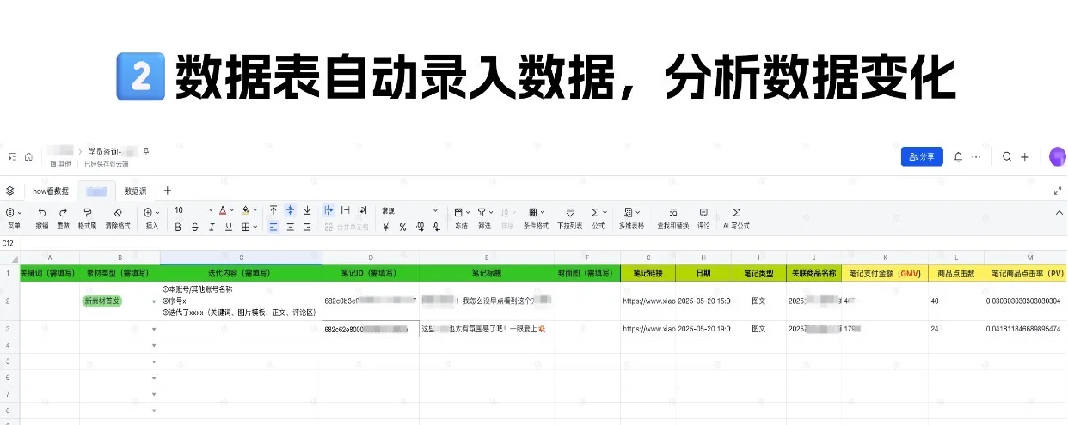
Task: Click the comment (评论) icon
Action: point(703,211)
